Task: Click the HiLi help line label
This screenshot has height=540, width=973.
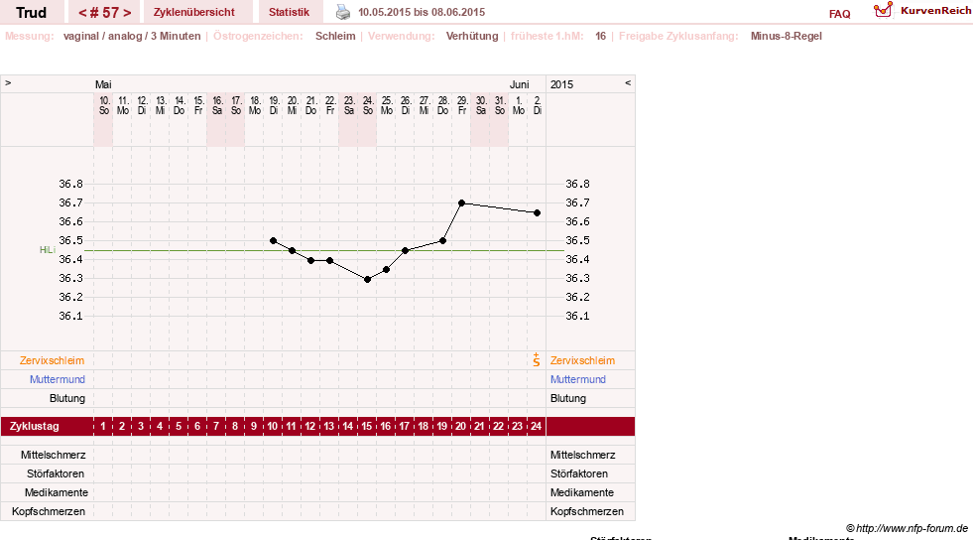Action: coord(48,249)
